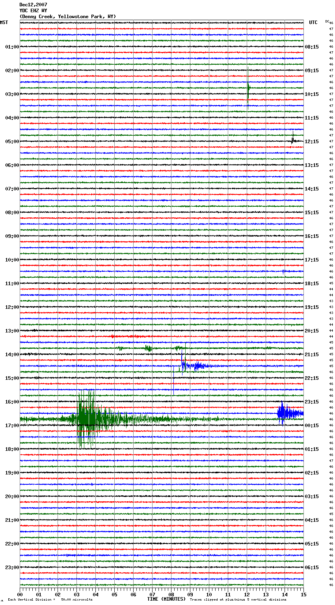The height and width of the screenshot is (605, 335).
Task: Click minute tick label 10 on the bottom axis
Action: pos(209,594)
